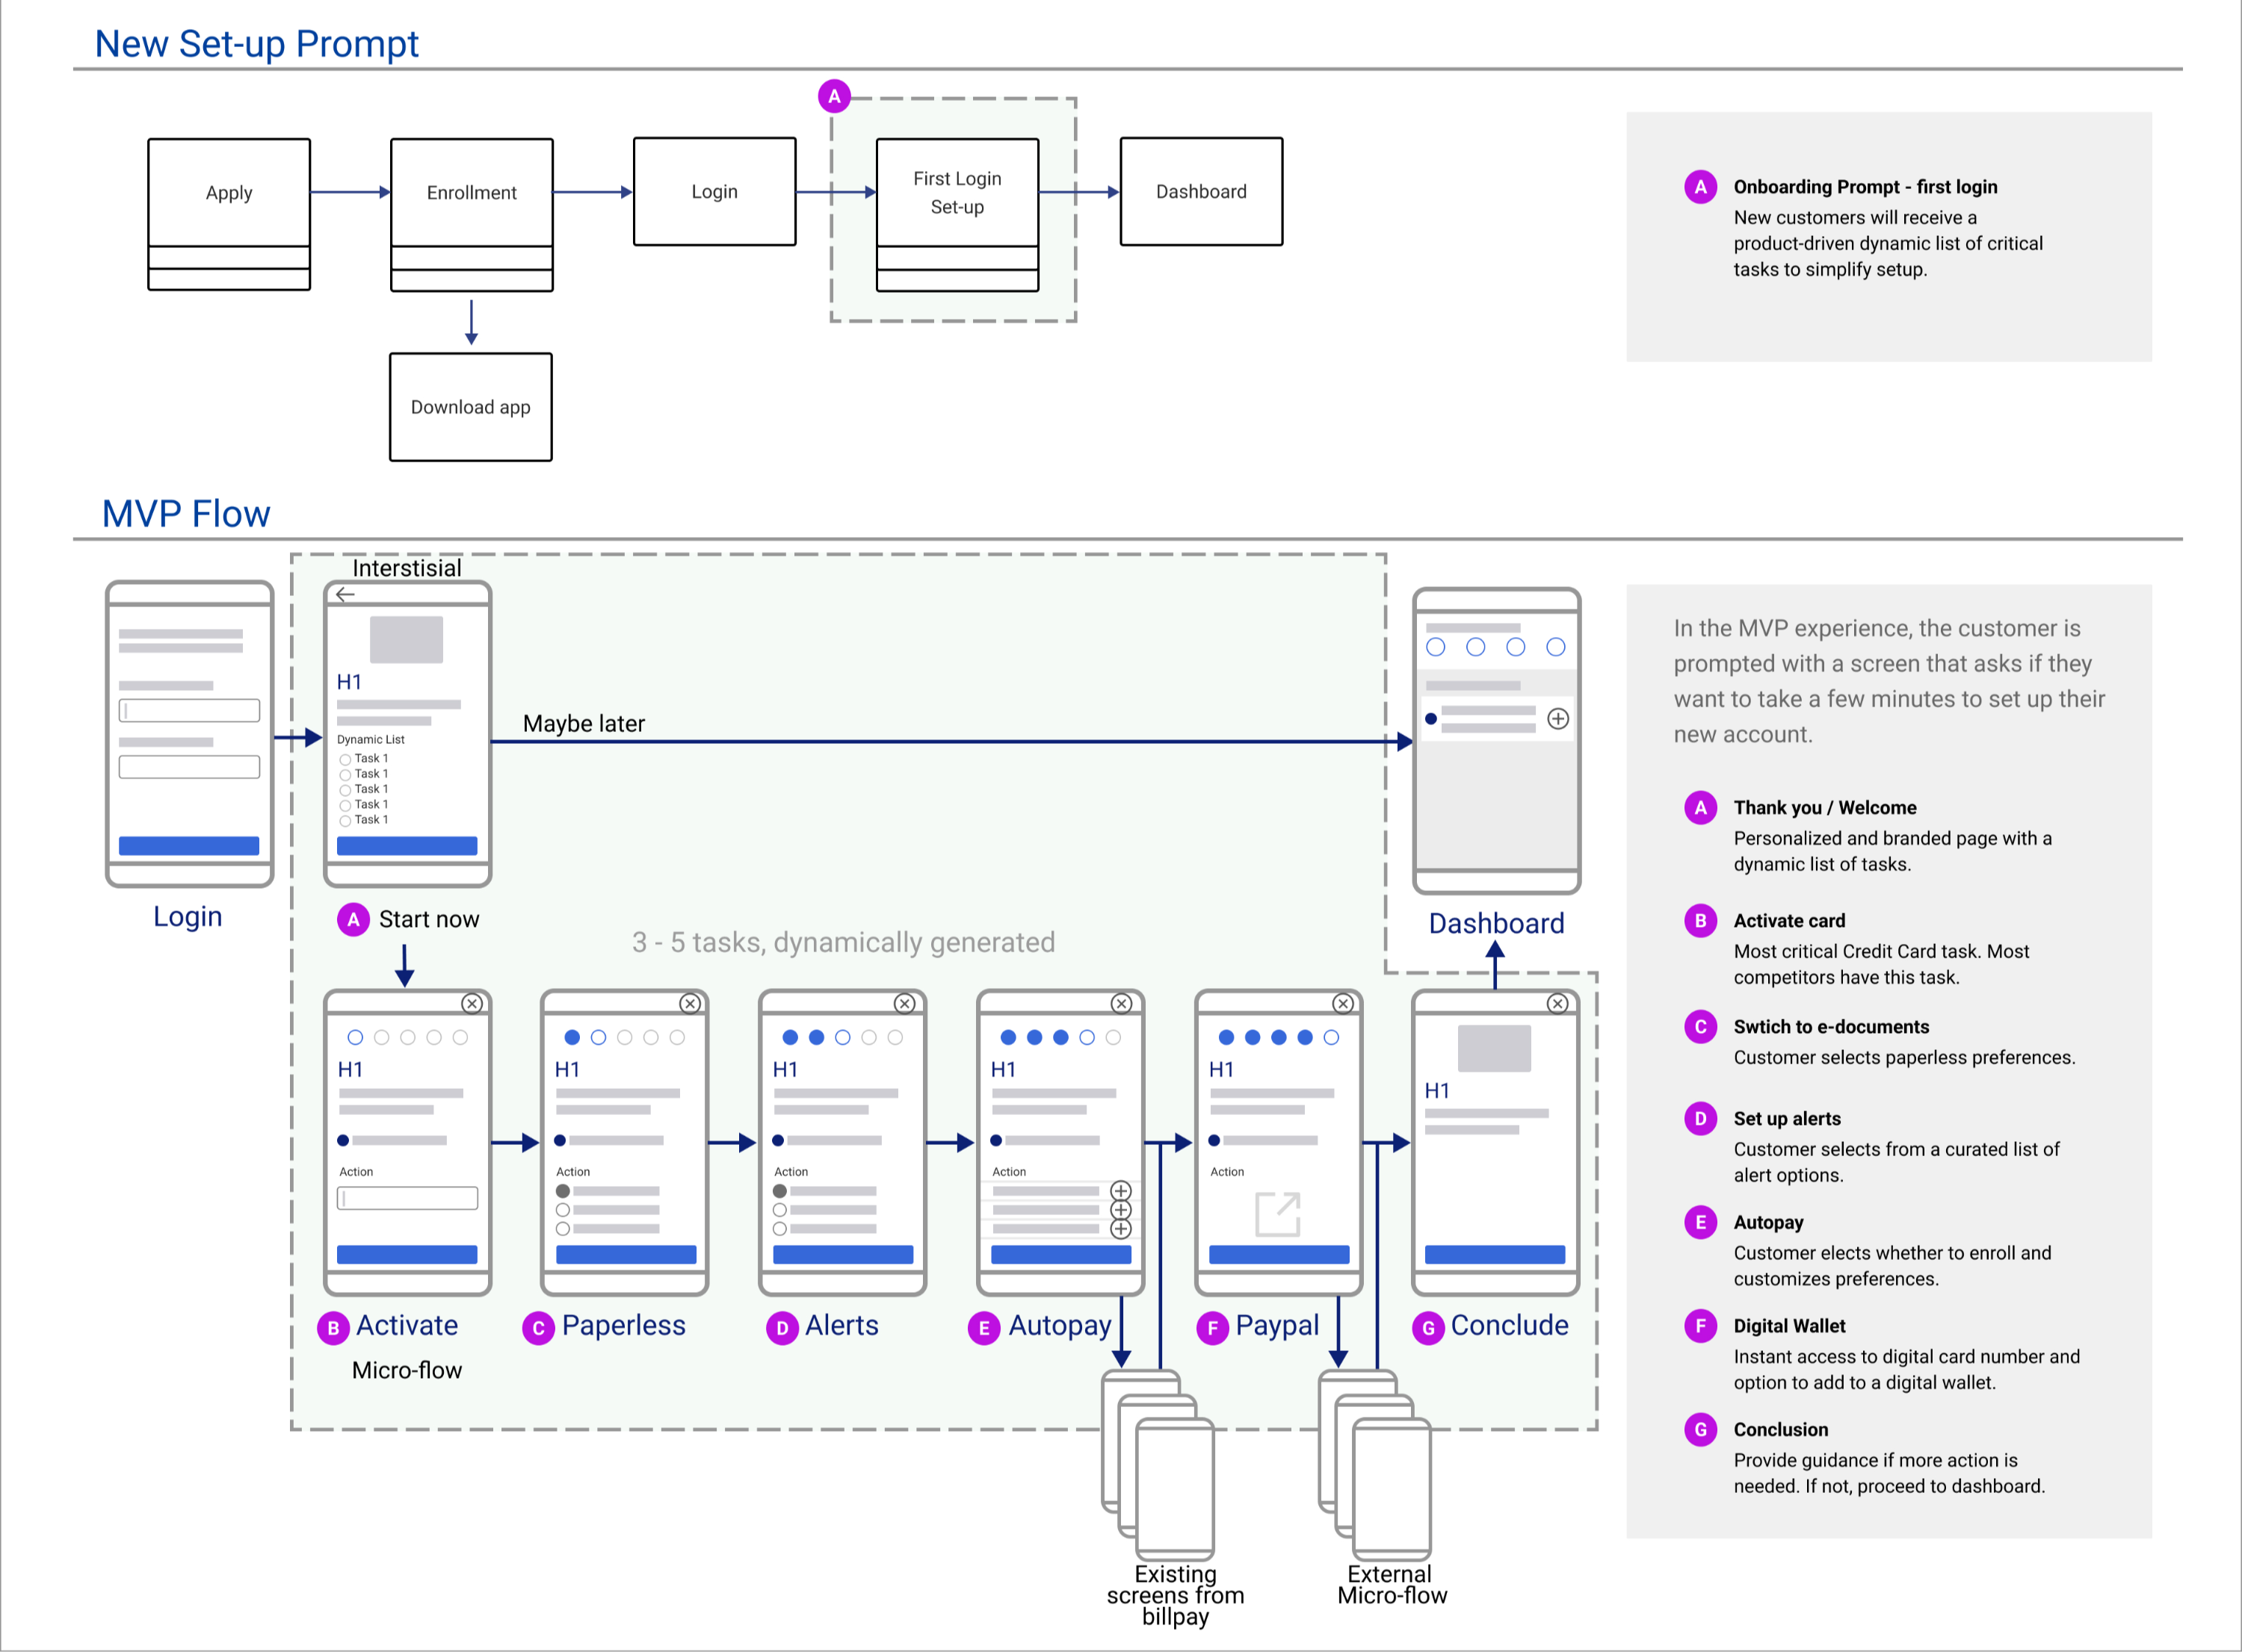The width and height of the screenshot is (2242, 1652).
Task: Select the filled first radio option on the Alerts screen
Action: [x=779, y=1191]
